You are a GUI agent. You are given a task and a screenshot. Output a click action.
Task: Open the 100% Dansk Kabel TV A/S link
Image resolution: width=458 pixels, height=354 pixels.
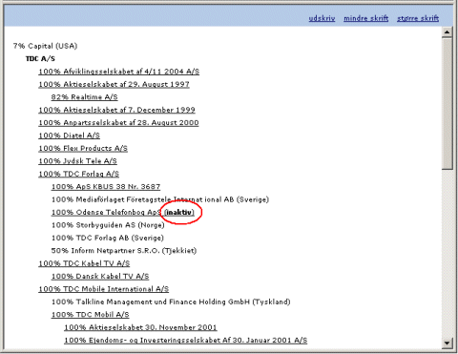click(100, 276)
